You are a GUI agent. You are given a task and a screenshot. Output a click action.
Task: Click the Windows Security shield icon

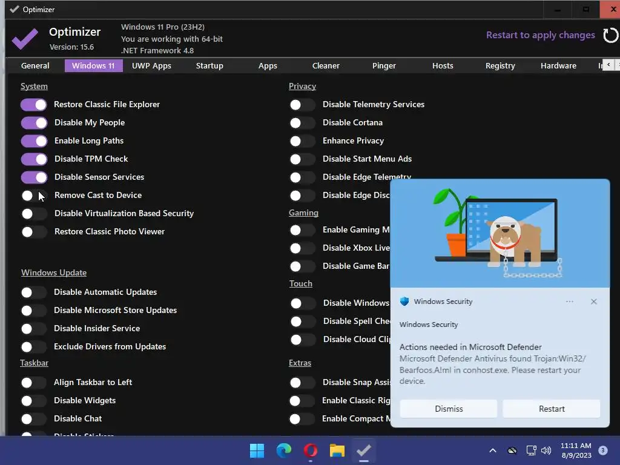point(404,302)
